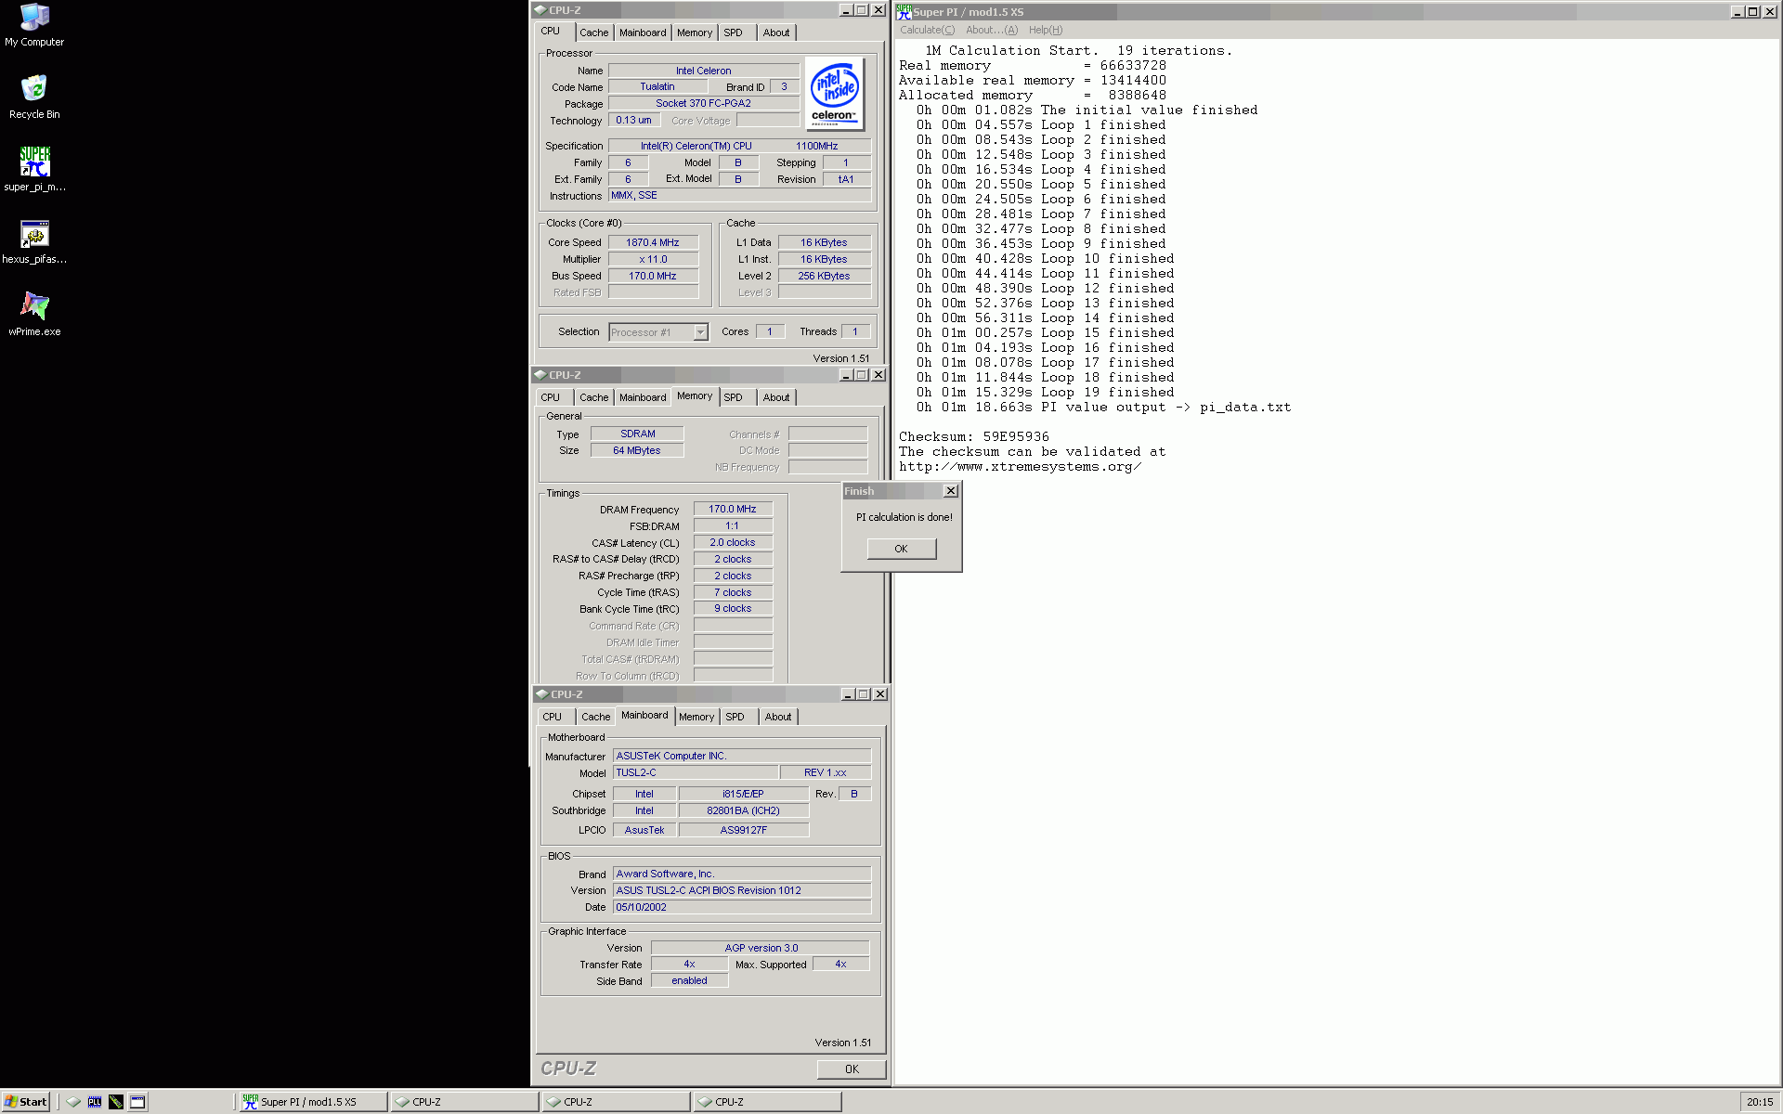Open the Calculate menu in Super PI
This screenshot has width=1783, height=1114.
(x=927, y=30)
